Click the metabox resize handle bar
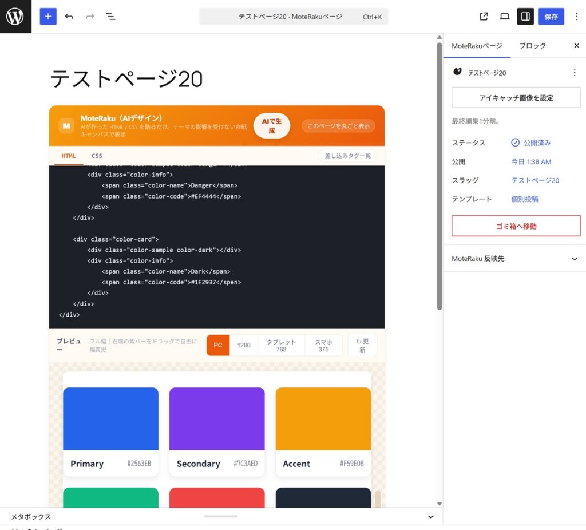 coord(221,516)
